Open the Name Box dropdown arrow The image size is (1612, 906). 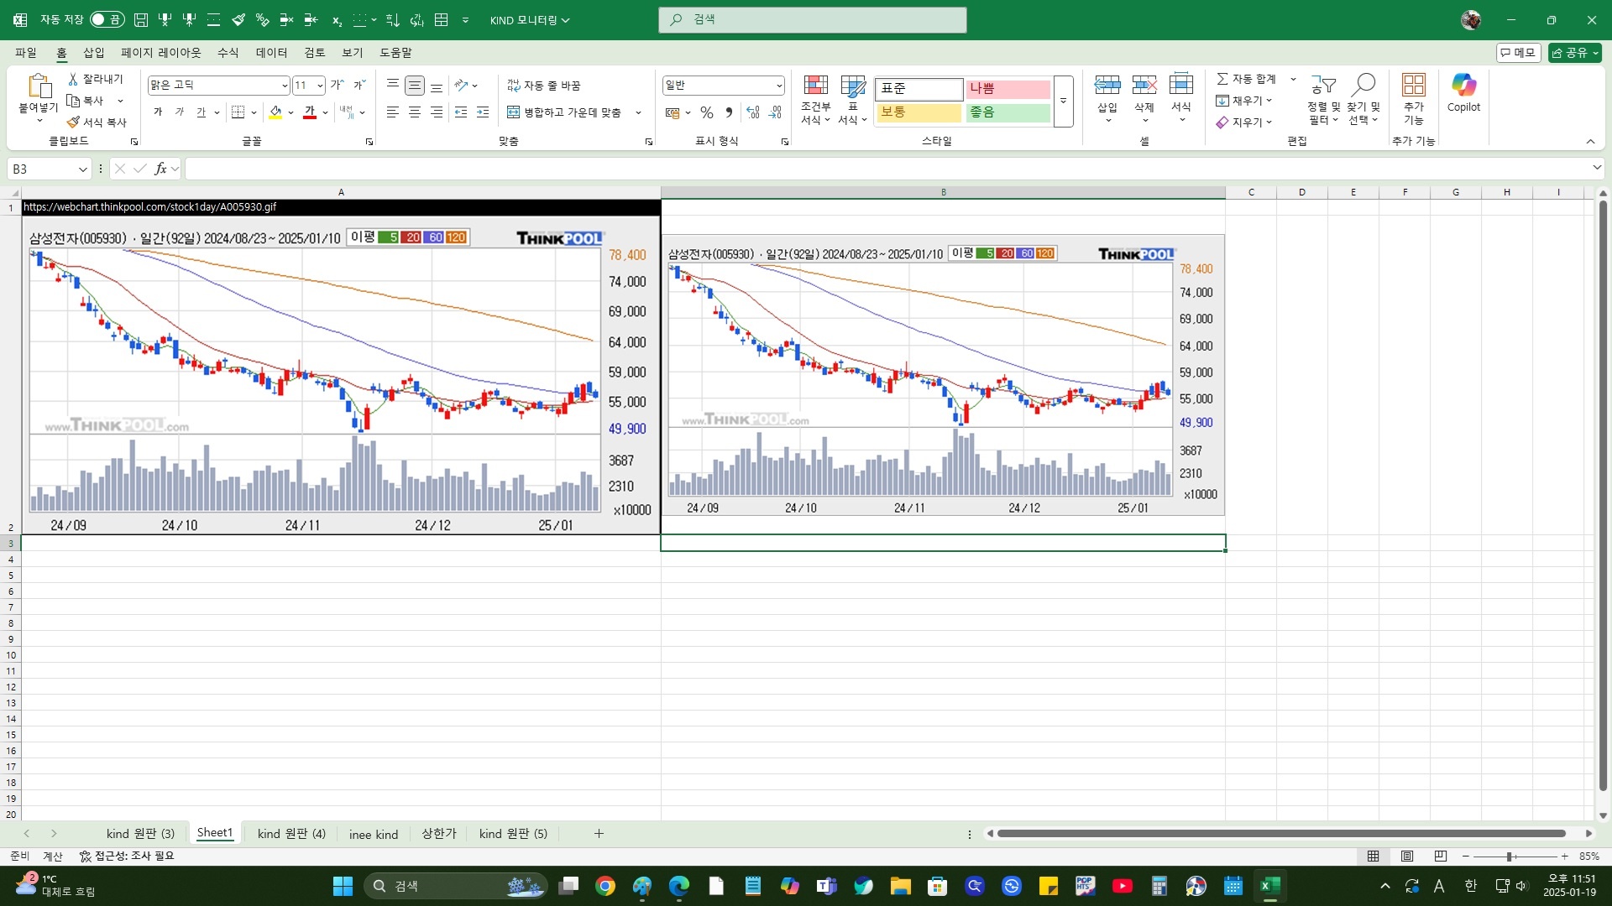click(83, 169)
